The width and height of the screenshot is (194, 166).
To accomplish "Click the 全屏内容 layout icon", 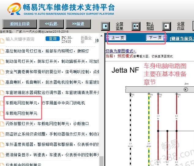I will (166, 26).
